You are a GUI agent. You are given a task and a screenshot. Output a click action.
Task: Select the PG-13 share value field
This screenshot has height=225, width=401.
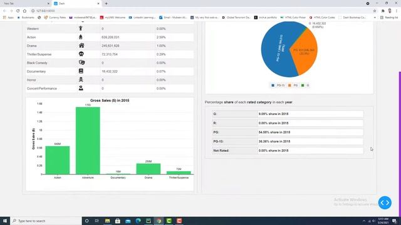pos(311,141)
